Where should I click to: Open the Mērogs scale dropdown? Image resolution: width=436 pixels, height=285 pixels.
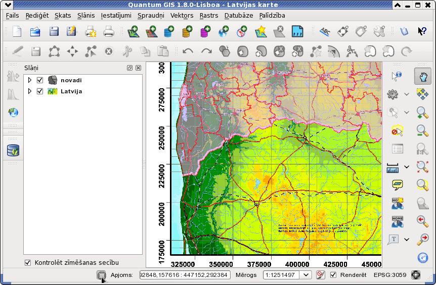click(x=306, y=275)
